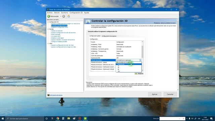This screenshot has height=121, width=215.
Task: Open the Escritorio menu
Action: (x=64, y=13)
